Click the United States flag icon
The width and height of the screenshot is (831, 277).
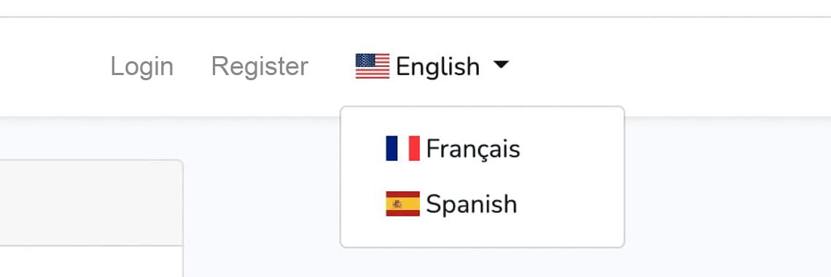pos(372,66)
